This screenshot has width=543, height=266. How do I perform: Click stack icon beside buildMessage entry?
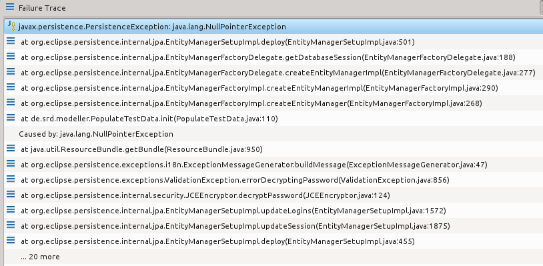point(11,164)
